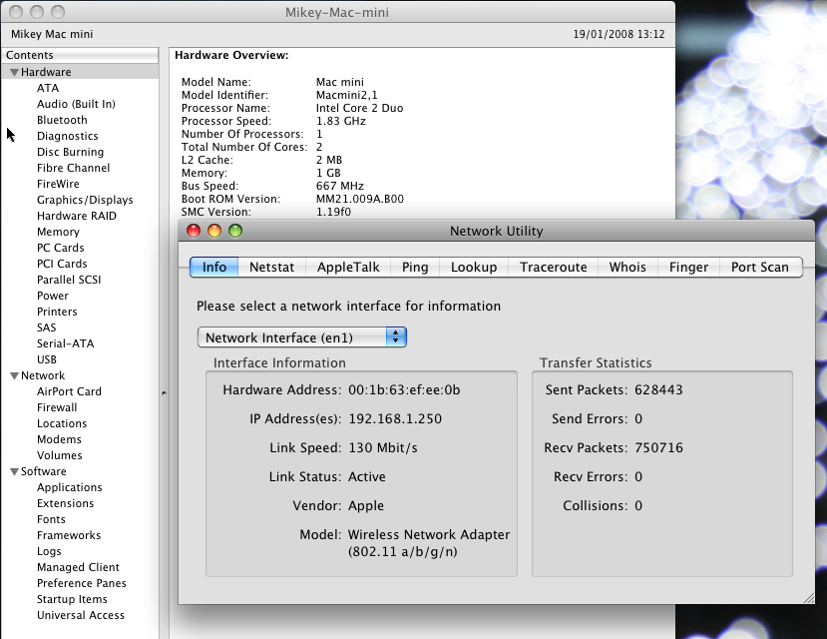Collapse the Network section triangle
The image size is (827, 639).
coord(15,376)
